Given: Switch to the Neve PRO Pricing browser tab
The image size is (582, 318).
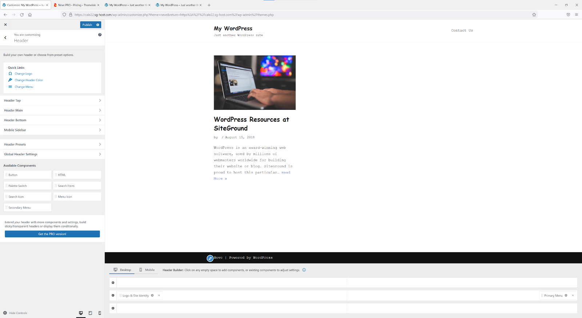Looking at the screenshot, I should coord(76,5).
